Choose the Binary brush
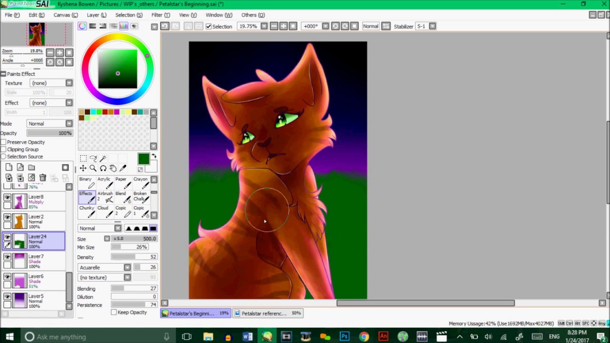Screen dimensions: 610x343 87,182
